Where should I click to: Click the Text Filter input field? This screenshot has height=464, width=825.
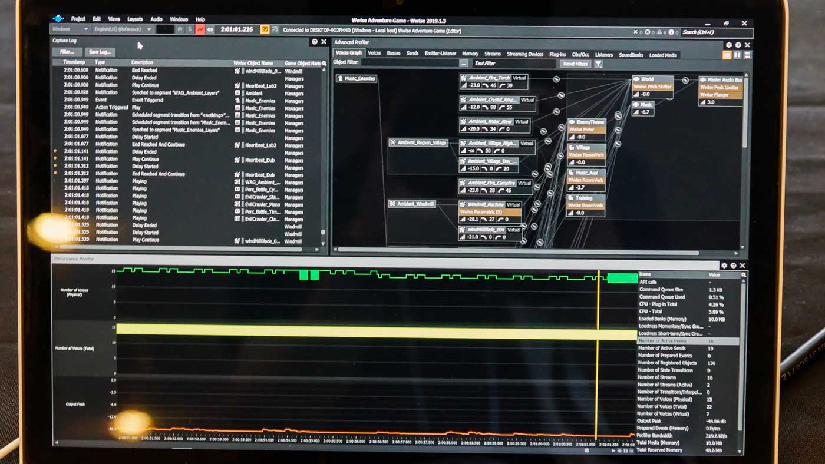point(514,64)
